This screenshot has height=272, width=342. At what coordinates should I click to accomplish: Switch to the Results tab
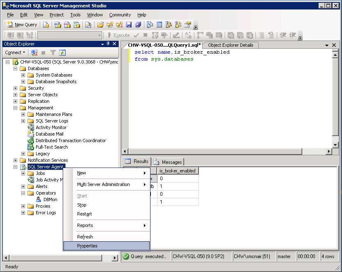point(137,161)
